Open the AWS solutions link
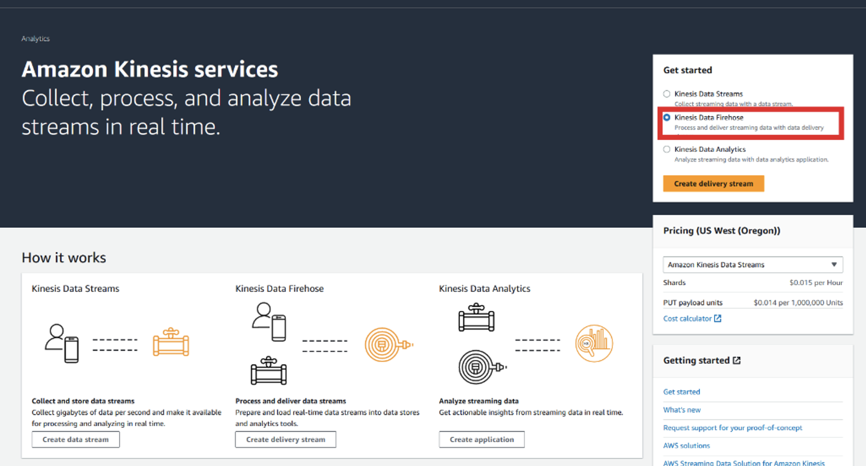 pos(686,446)
